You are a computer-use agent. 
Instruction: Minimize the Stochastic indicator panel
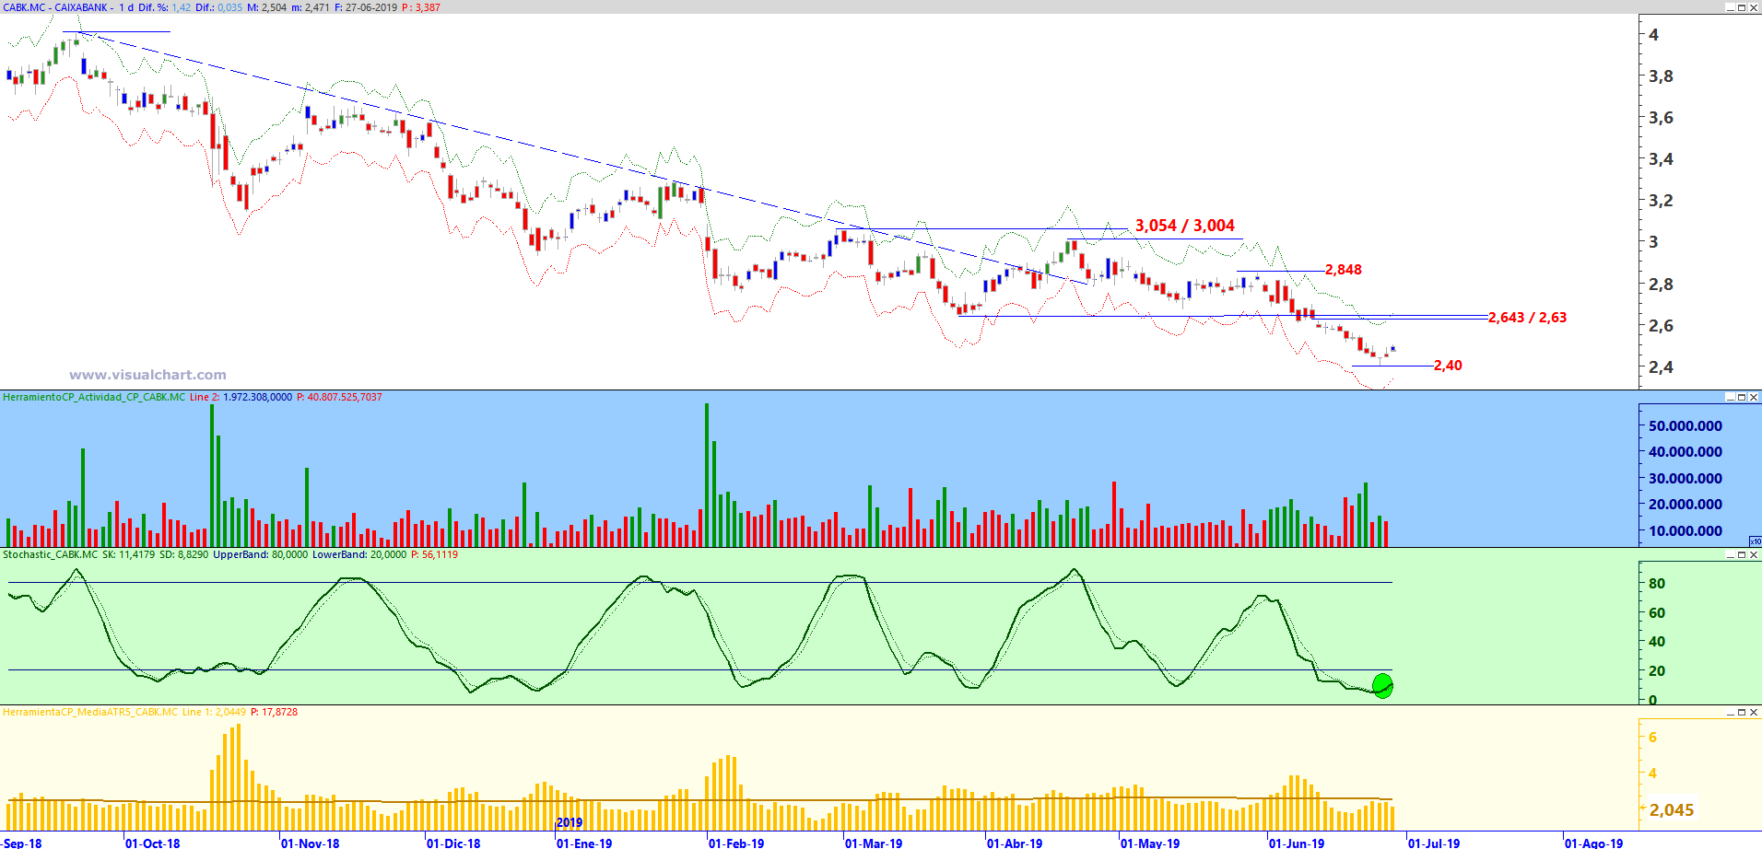tap(1730, 554)
